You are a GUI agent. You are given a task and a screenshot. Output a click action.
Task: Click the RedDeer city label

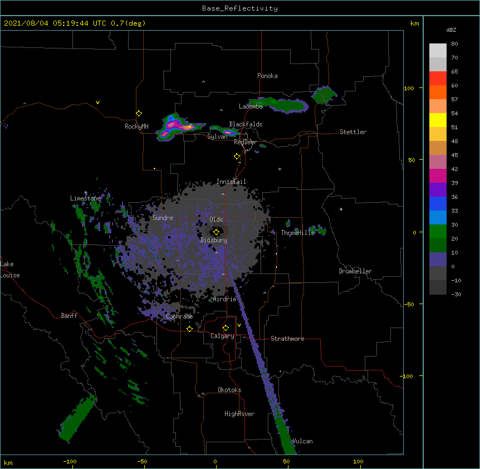[x=245, y=142]
